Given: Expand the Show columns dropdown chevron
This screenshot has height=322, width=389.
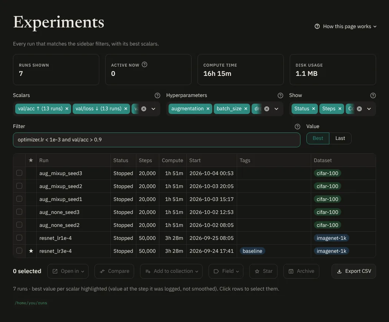Looking at the screenshot, I should tap(369, 109).
